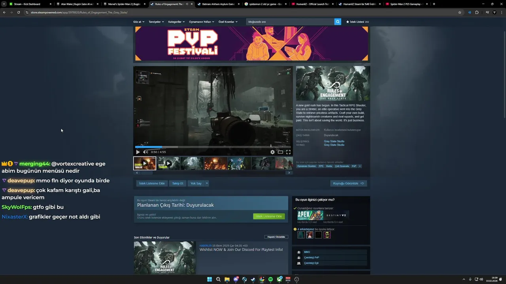Show hidden system tray icons
The width and height of the screenshot is (506, 284).
(x=464, y=279)
